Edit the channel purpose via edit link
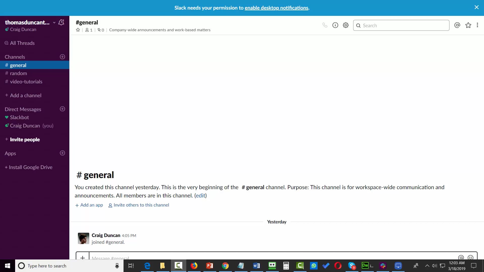Image resolution: width=484 pixels, height=272 pixels. [x=200, y=195]
